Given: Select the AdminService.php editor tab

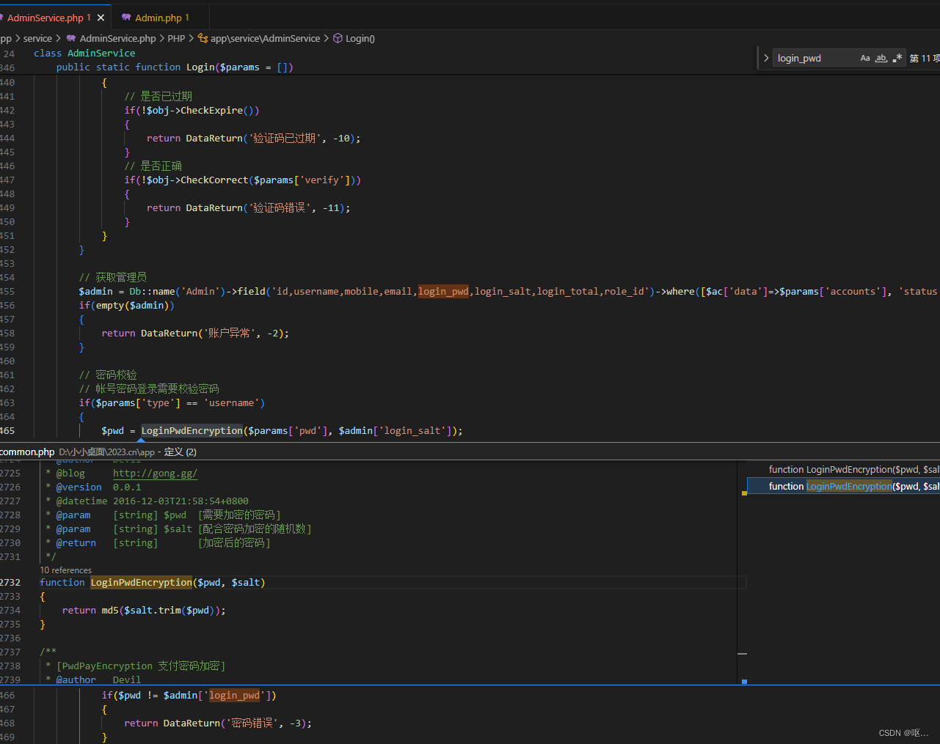Looking at the screenshot, I should click(45, 18).
